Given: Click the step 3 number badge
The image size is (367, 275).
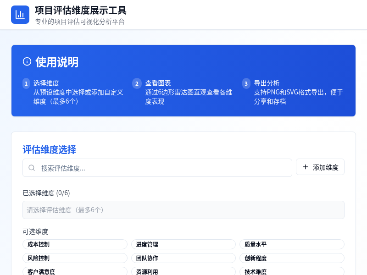Looking at the screenshot, I should (246, 83).
